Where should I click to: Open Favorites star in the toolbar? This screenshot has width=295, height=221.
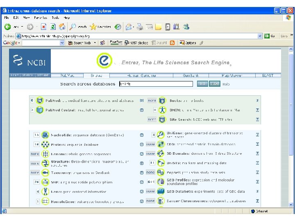93,27
